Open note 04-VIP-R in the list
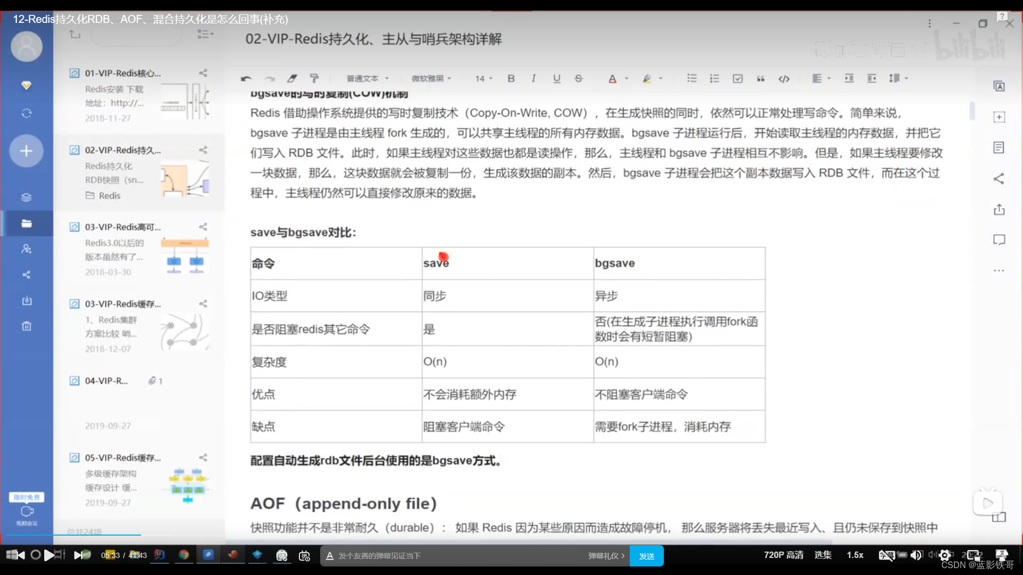This screenshot has height=575, width=1023. (x=139, y=403)
